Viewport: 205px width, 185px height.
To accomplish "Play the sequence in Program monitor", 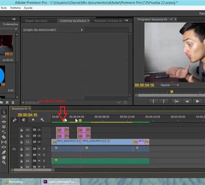I will point(198,101).
